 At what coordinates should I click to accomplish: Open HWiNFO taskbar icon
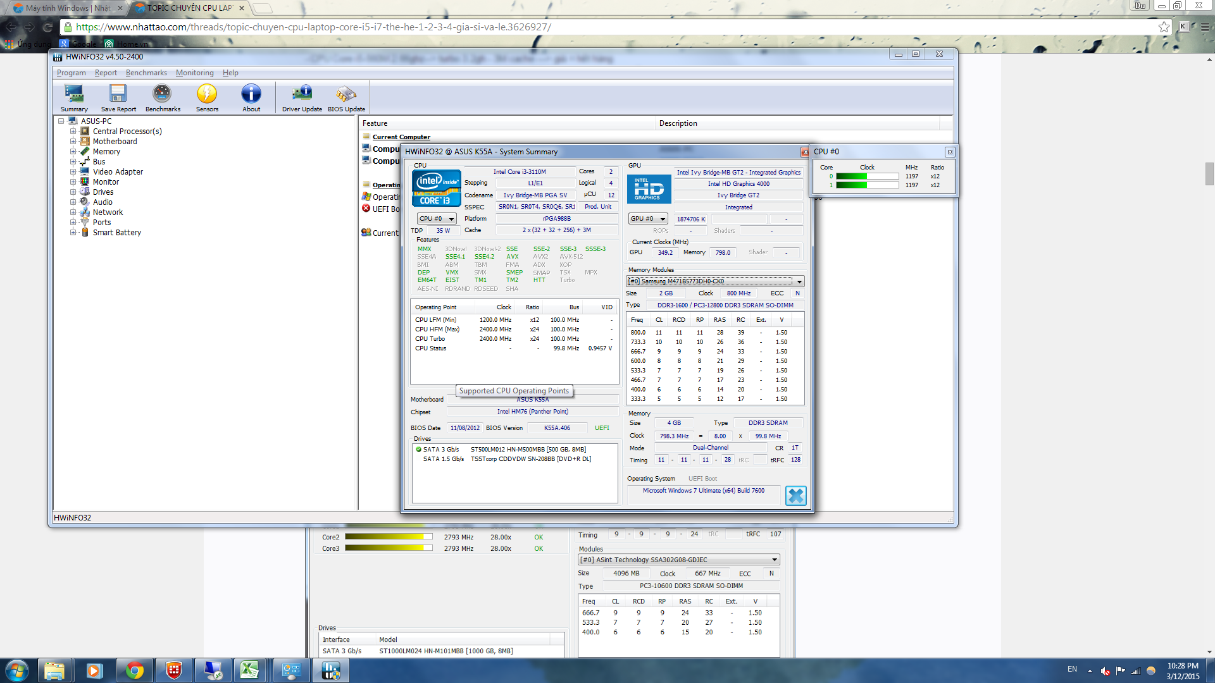(x=330, y=670)
